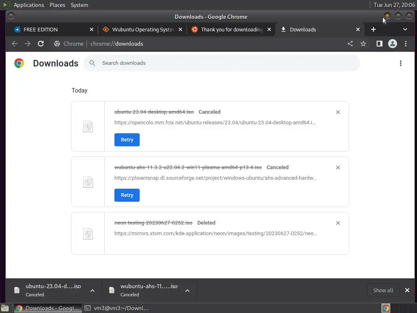Click the ubuntu-23.04-desktop-amd64.iso file name
This screenshot has width=417, height=313.
[x=154, y=112]
